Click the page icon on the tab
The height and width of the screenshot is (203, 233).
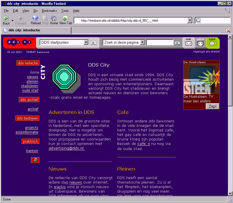pyautogui.click(x=5, y=30)
